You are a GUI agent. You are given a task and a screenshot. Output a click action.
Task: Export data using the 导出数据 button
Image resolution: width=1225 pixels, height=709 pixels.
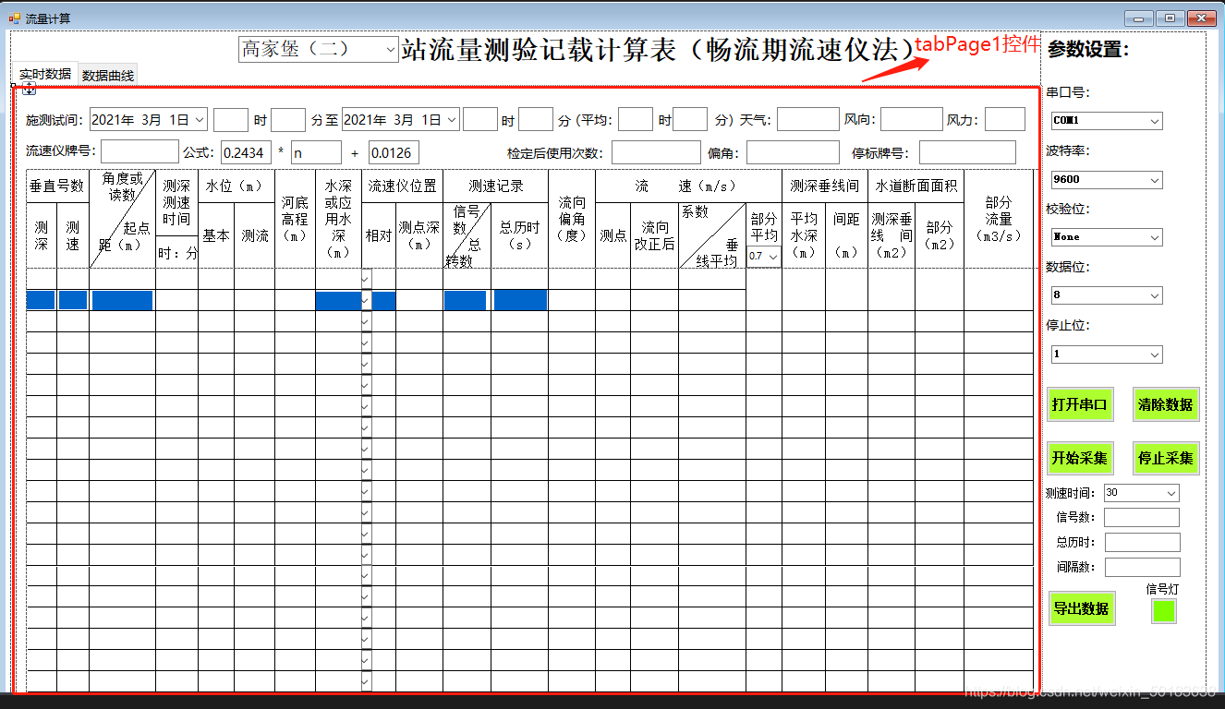coord(1082,608)
